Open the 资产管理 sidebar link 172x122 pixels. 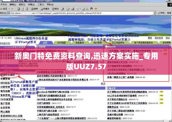click(5, 103)
